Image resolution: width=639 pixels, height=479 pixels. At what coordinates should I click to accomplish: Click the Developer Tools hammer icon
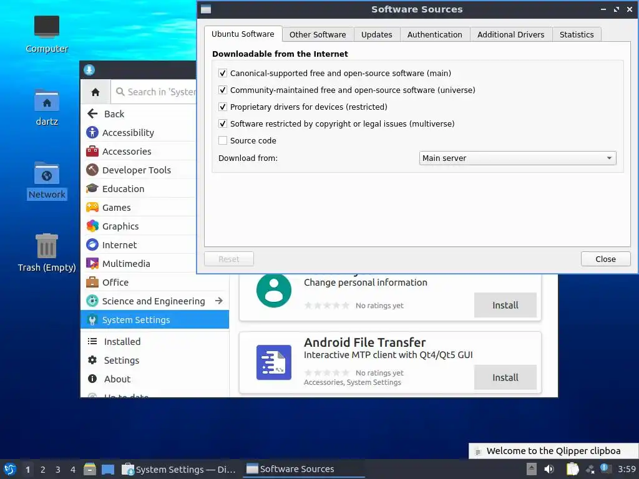[x=92, y=170]
